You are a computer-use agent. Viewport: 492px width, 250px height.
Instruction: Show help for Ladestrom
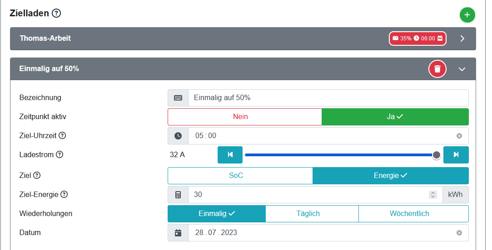click(60, 154)
